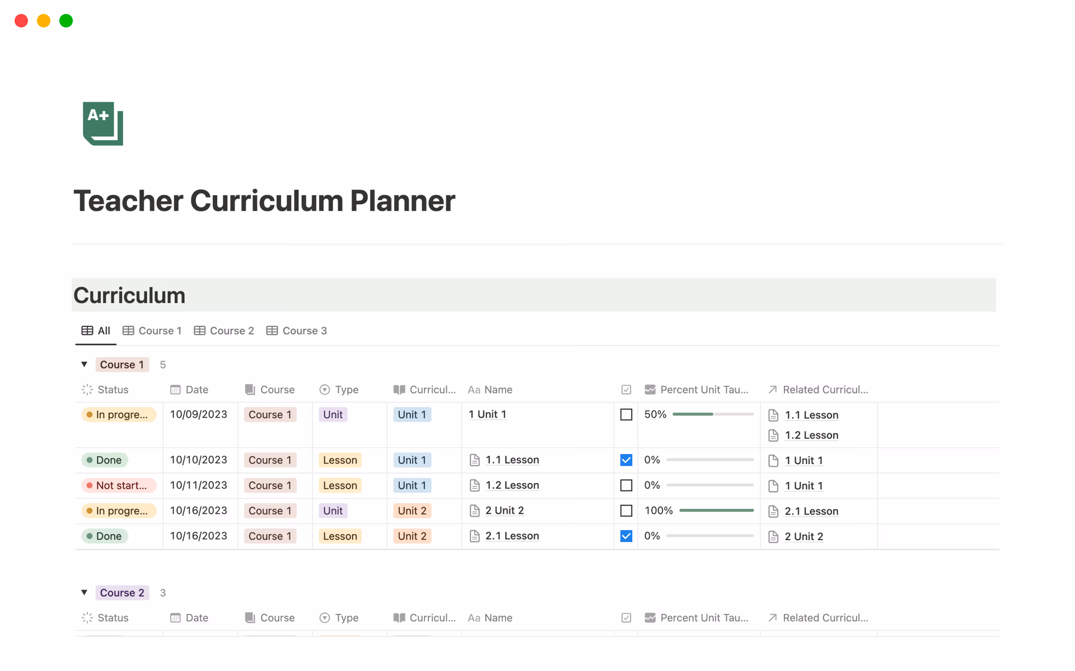
Task: Click the 10/11/2023 date cell
Action: (199, 485)
